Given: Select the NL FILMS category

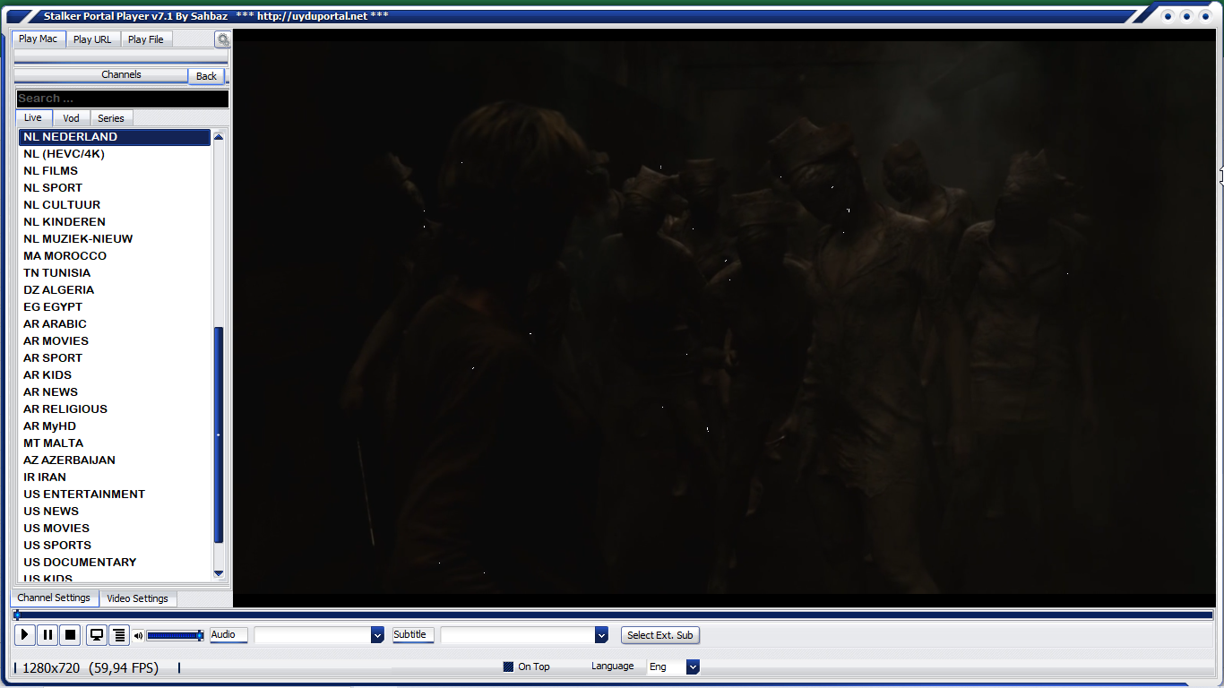Looking at the screenshot, I should click(115, 171).
